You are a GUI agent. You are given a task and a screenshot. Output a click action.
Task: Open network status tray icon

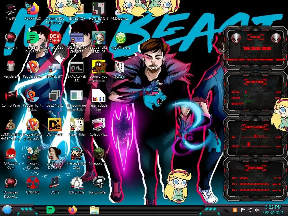pyautogui.click(x=250, y=210)
